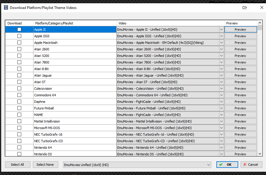Tick the Commodore 64 checkbox
Screen dimensions: 266x175
(19, 95)
